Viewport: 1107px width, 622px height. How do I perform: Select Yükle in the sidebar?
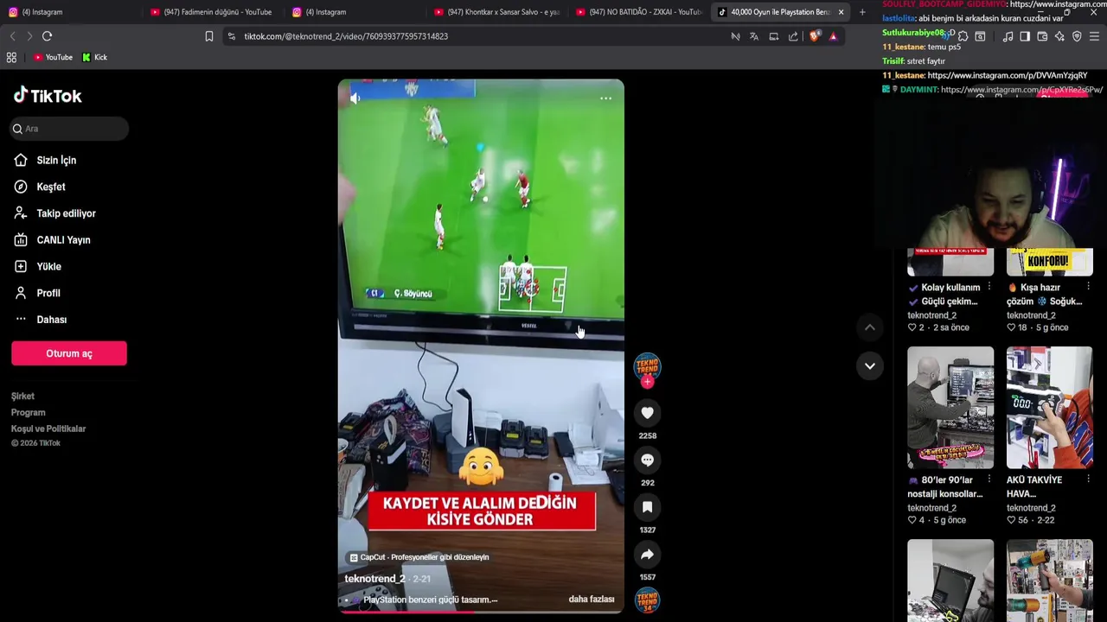pyautogui.click(x=48, y=267)
